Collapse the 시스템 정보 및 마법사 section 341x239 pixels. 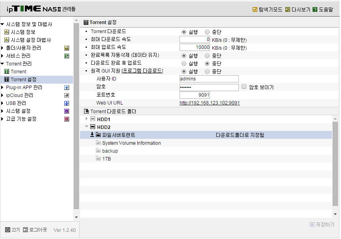[x=2, y=24]
